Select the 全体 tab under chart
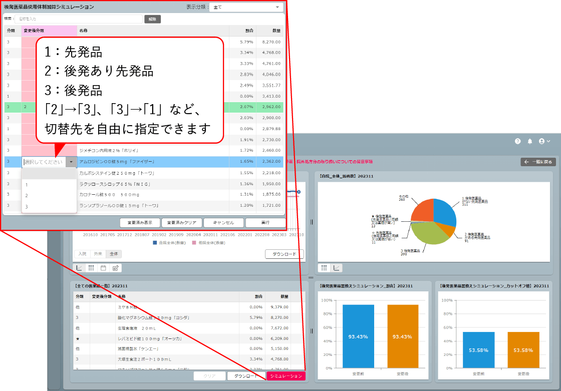 (114, 254)
